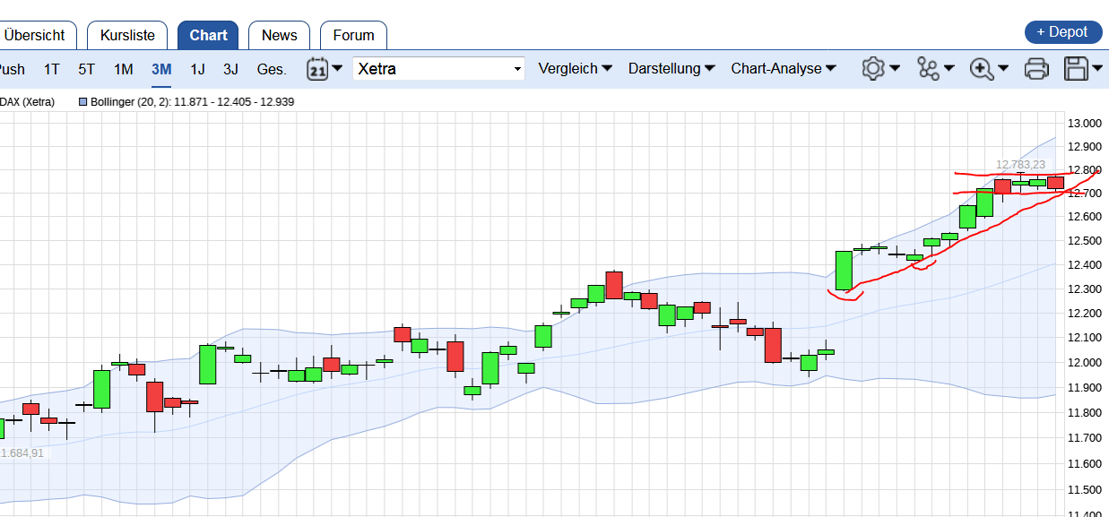Screen dimensions: 1109x517
Task: Click the save floppy disk icon
Action: (x=1076, y=69)
